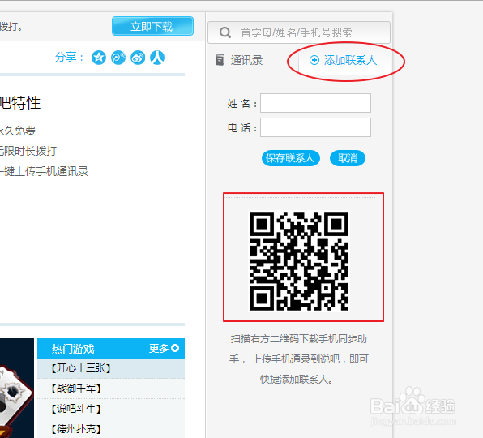Click the QR code image
483x438 pixels.
pyautogui.click(x=299, y=260)
